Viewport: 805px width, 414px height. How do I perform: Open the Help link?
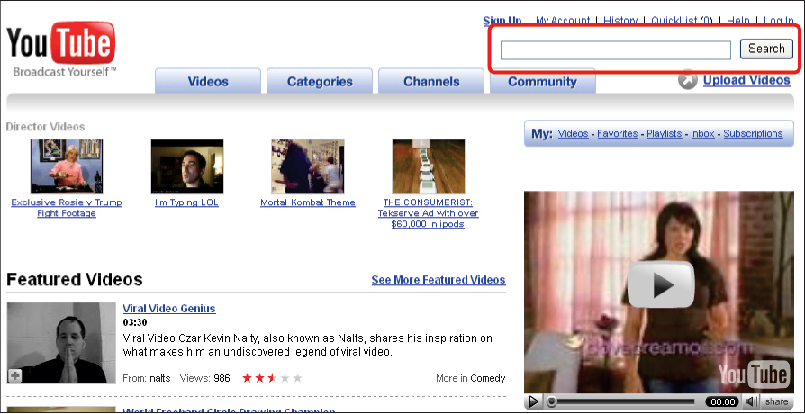pos(738,21)
